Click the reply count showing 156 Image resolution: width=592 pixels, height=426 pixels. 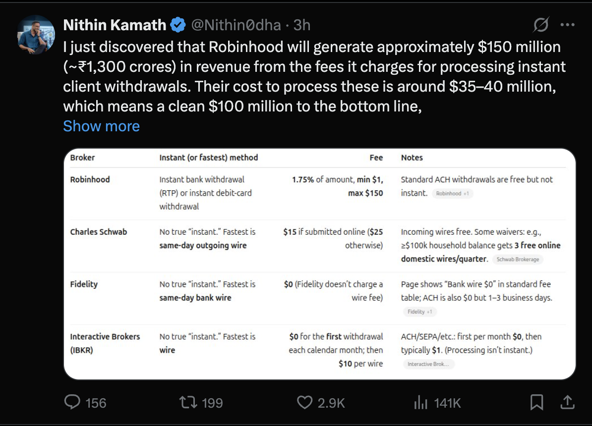pos(95,403)
